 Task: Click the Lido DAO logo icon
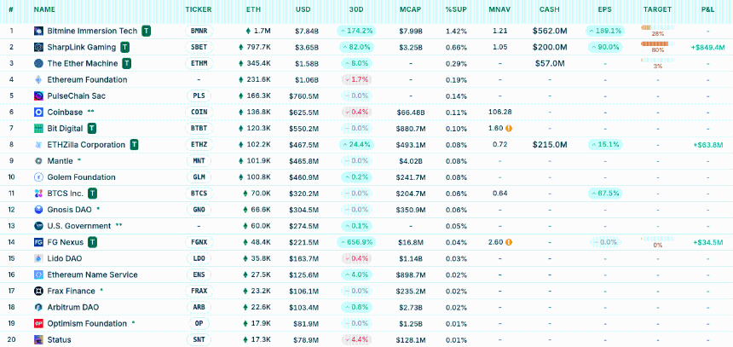(39, 258)
